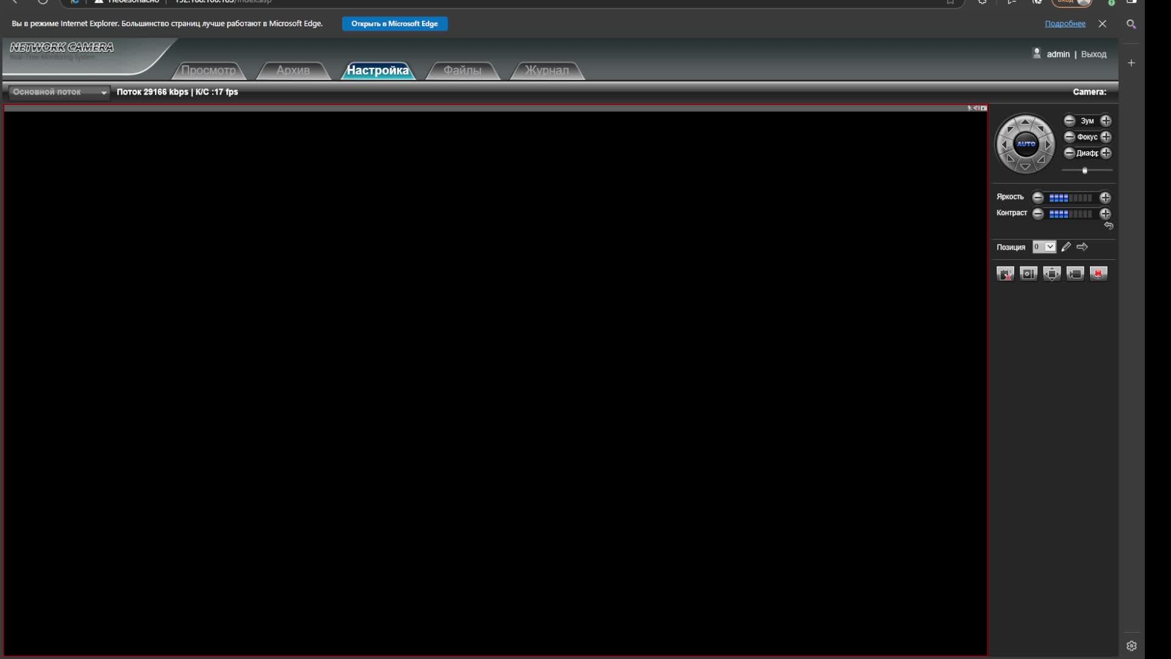Save preset with the pencil icon
The width and height of the screenshot is (1171, 659).
coord(1065,247)
